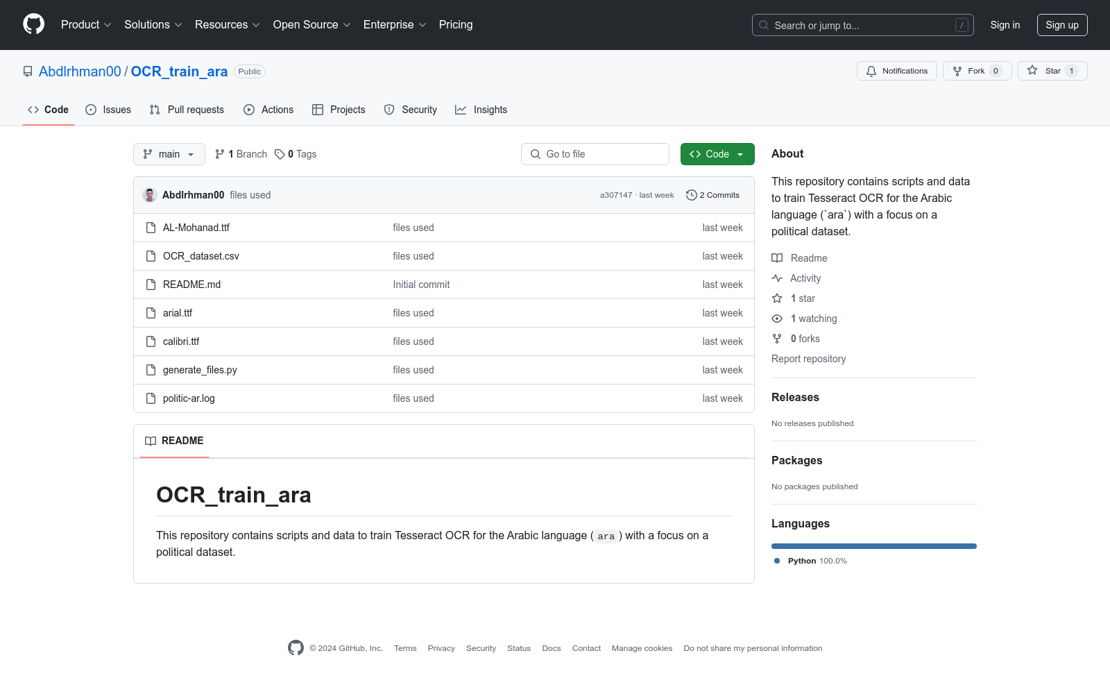Click the GitHub logo in the header
The image size is (1110, 694).
[33, 24]
